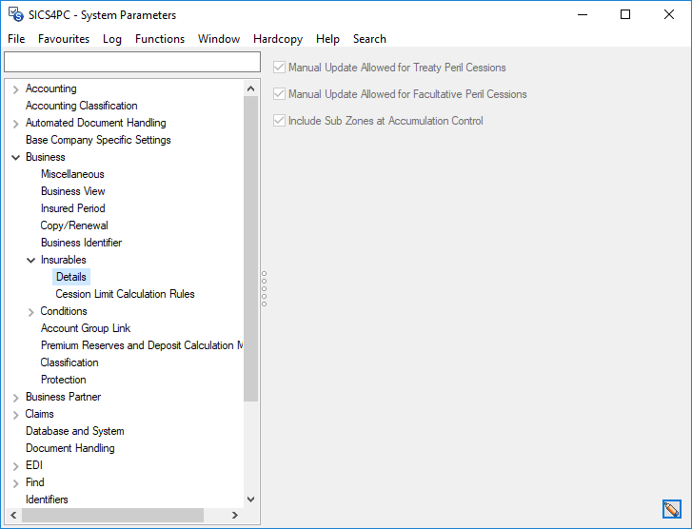The height and width of the screenshot is (529, 692).
Task: Expand the Conditions tree node
Action: click(x=30, y=312)
